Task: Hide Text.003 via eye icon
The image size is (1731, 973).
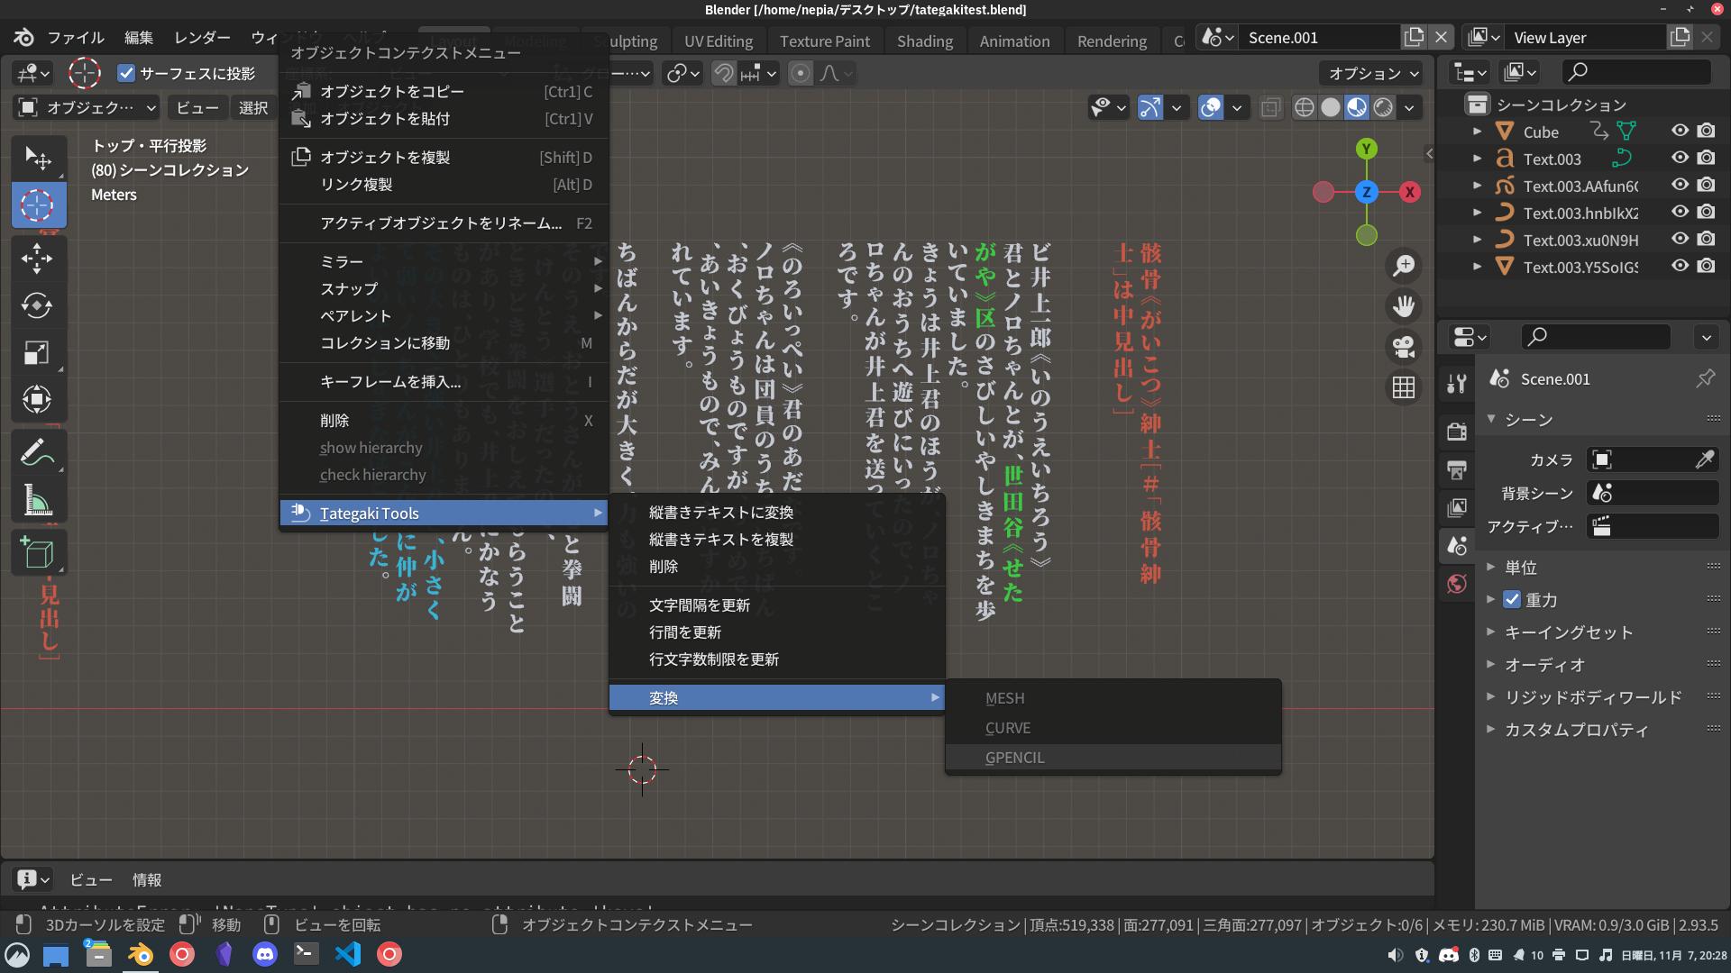Action: pos(1680,159)
